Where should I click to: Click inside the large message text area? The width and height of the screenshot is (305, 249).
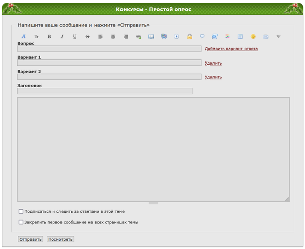153,149
